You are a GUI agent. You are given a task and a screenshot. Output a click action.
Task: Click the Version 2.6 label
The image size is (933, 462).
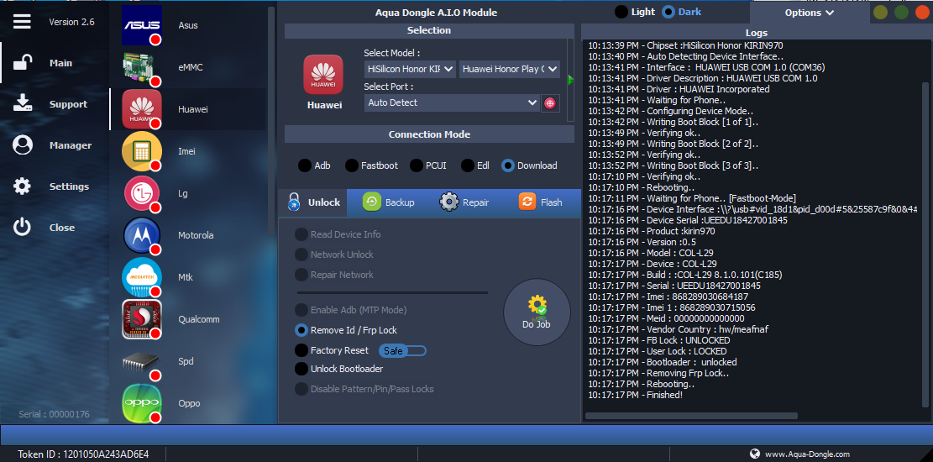pos(71,22)
